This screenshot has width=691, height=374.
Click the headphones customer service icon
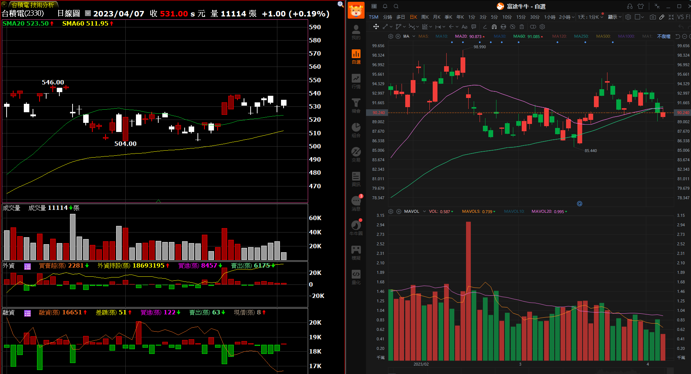630,6
